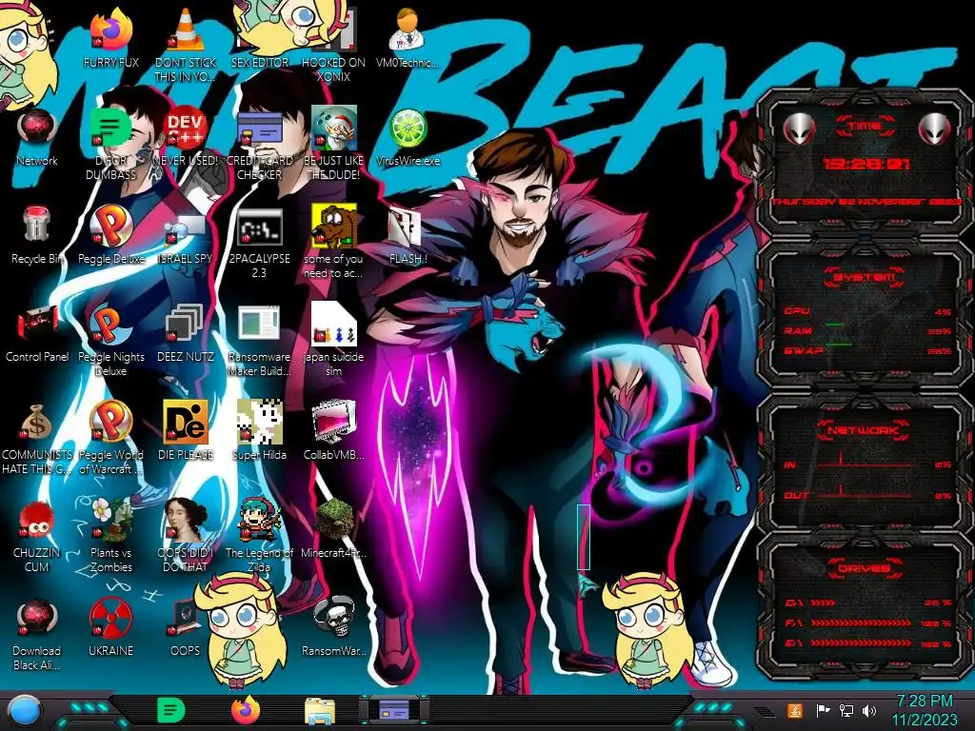Click the SWAP usage row in widget
The image size is (975, 731).
pos(866,350)
